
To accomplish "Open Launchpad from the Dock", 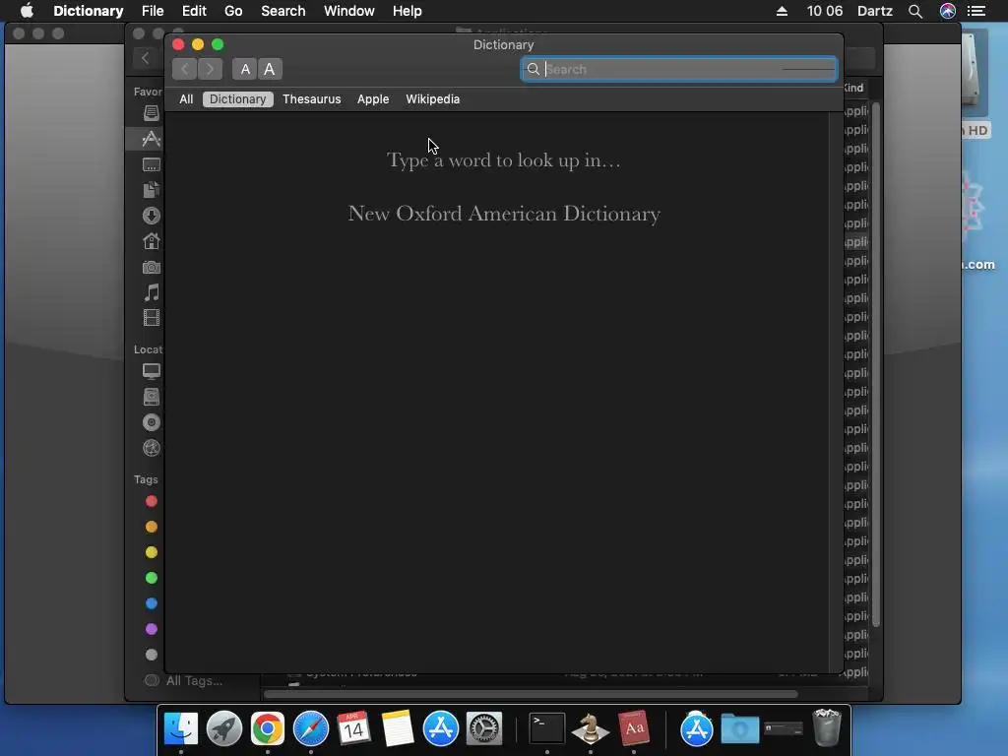I will point(224,729).
